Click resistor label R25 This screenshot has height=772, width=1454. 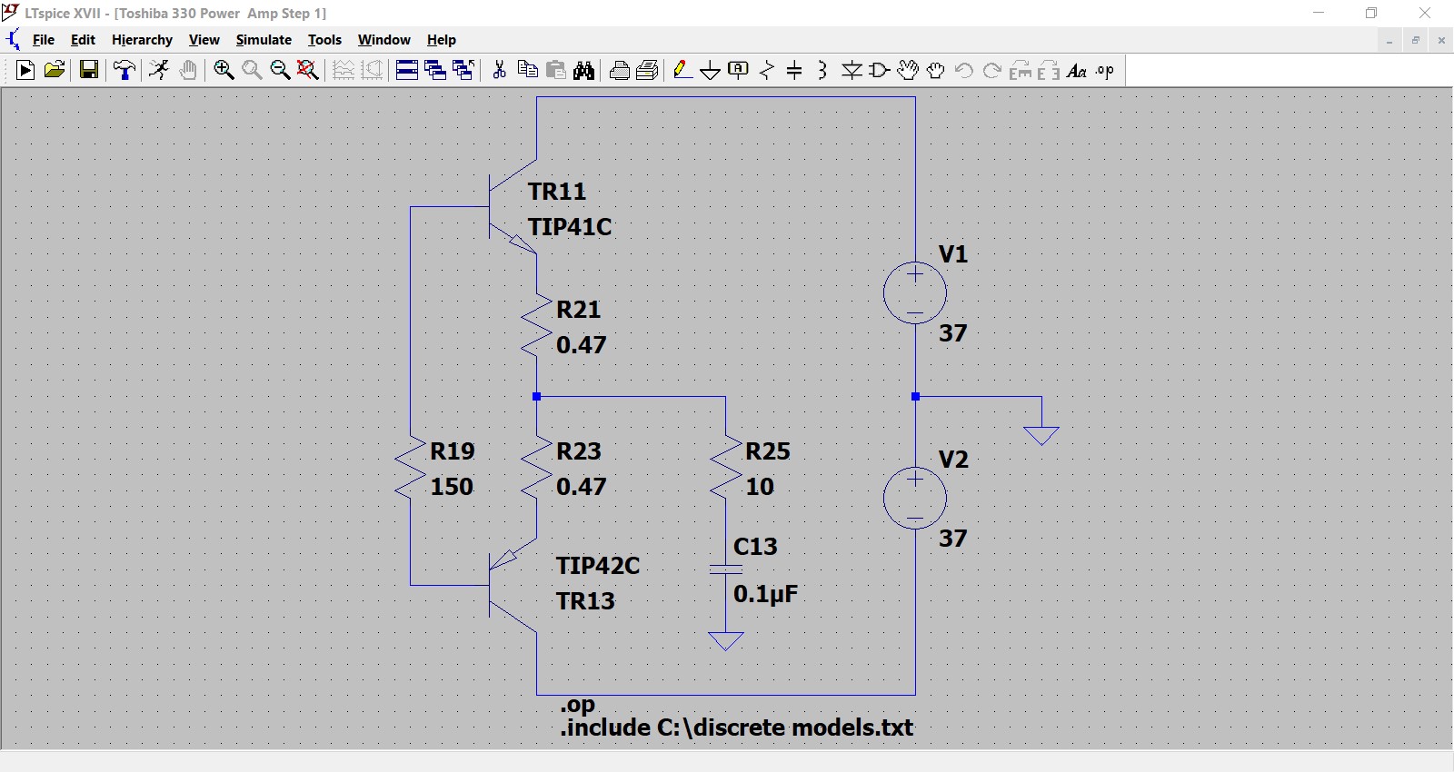768,451
